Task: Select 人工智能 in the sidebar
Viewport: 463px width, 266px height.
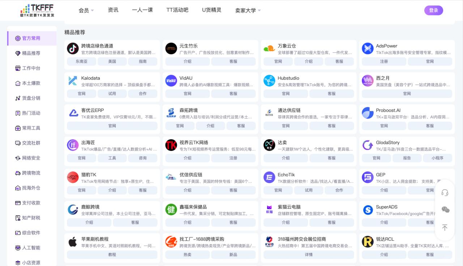Action: tap(32, 248)
